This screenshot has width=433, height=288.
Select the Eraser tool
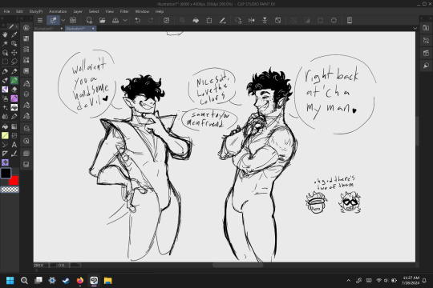14,90
